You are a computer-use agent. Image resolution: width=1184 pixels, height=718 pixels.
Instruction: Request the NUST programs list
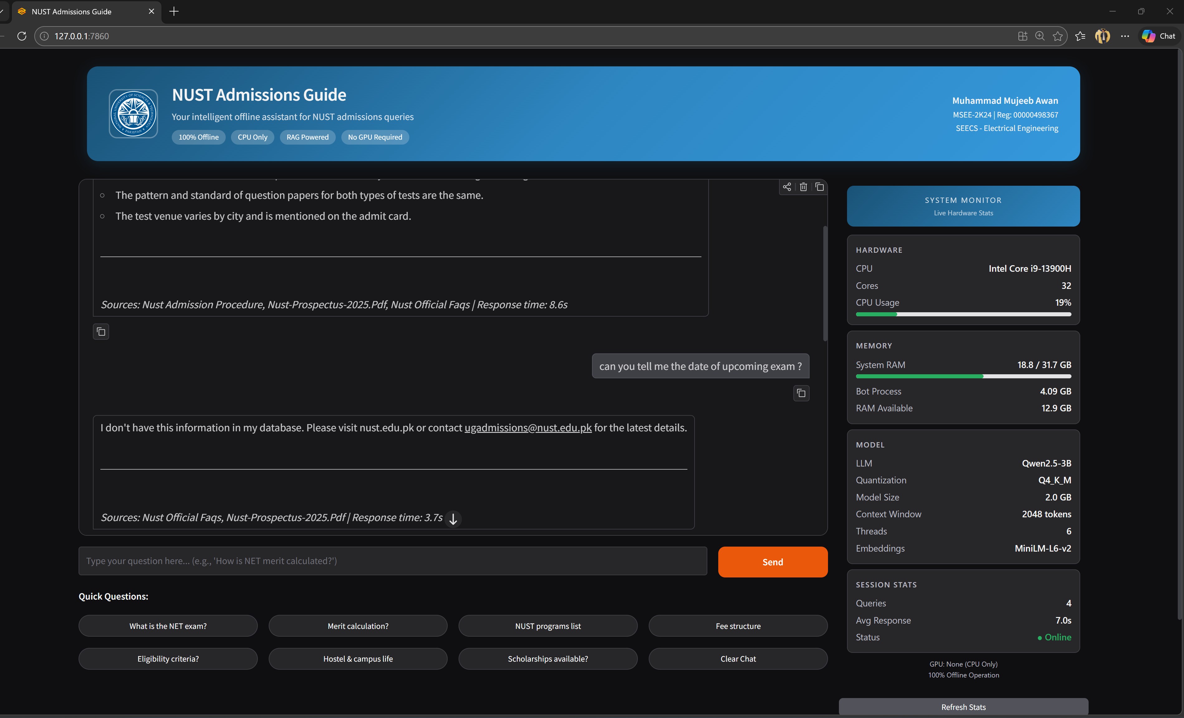(548, 626)
